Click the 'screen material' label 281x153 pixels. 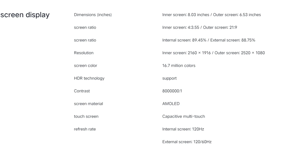[x=88, y=104]
